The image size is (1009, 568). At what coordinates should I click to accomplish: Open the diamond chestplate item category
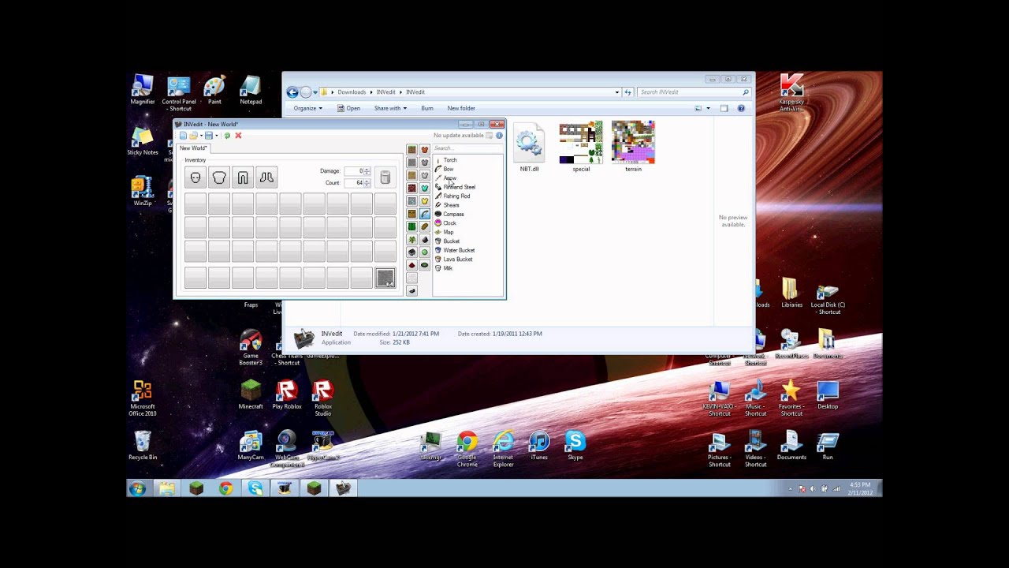(x=425, y=189)
